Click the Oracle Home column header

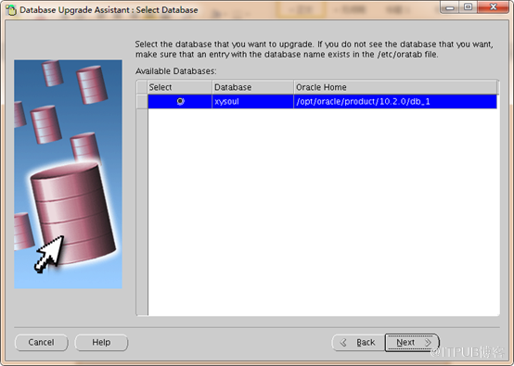click(395, 87)
